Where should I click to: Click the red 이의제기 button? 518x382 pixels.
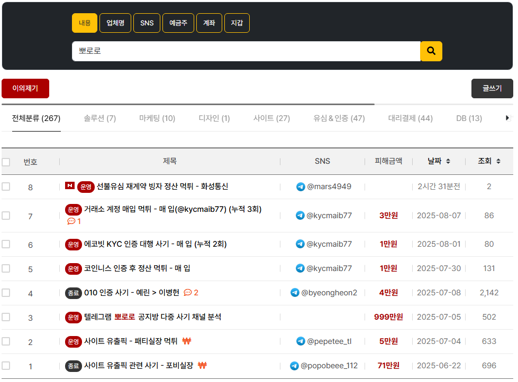point(25,88)
